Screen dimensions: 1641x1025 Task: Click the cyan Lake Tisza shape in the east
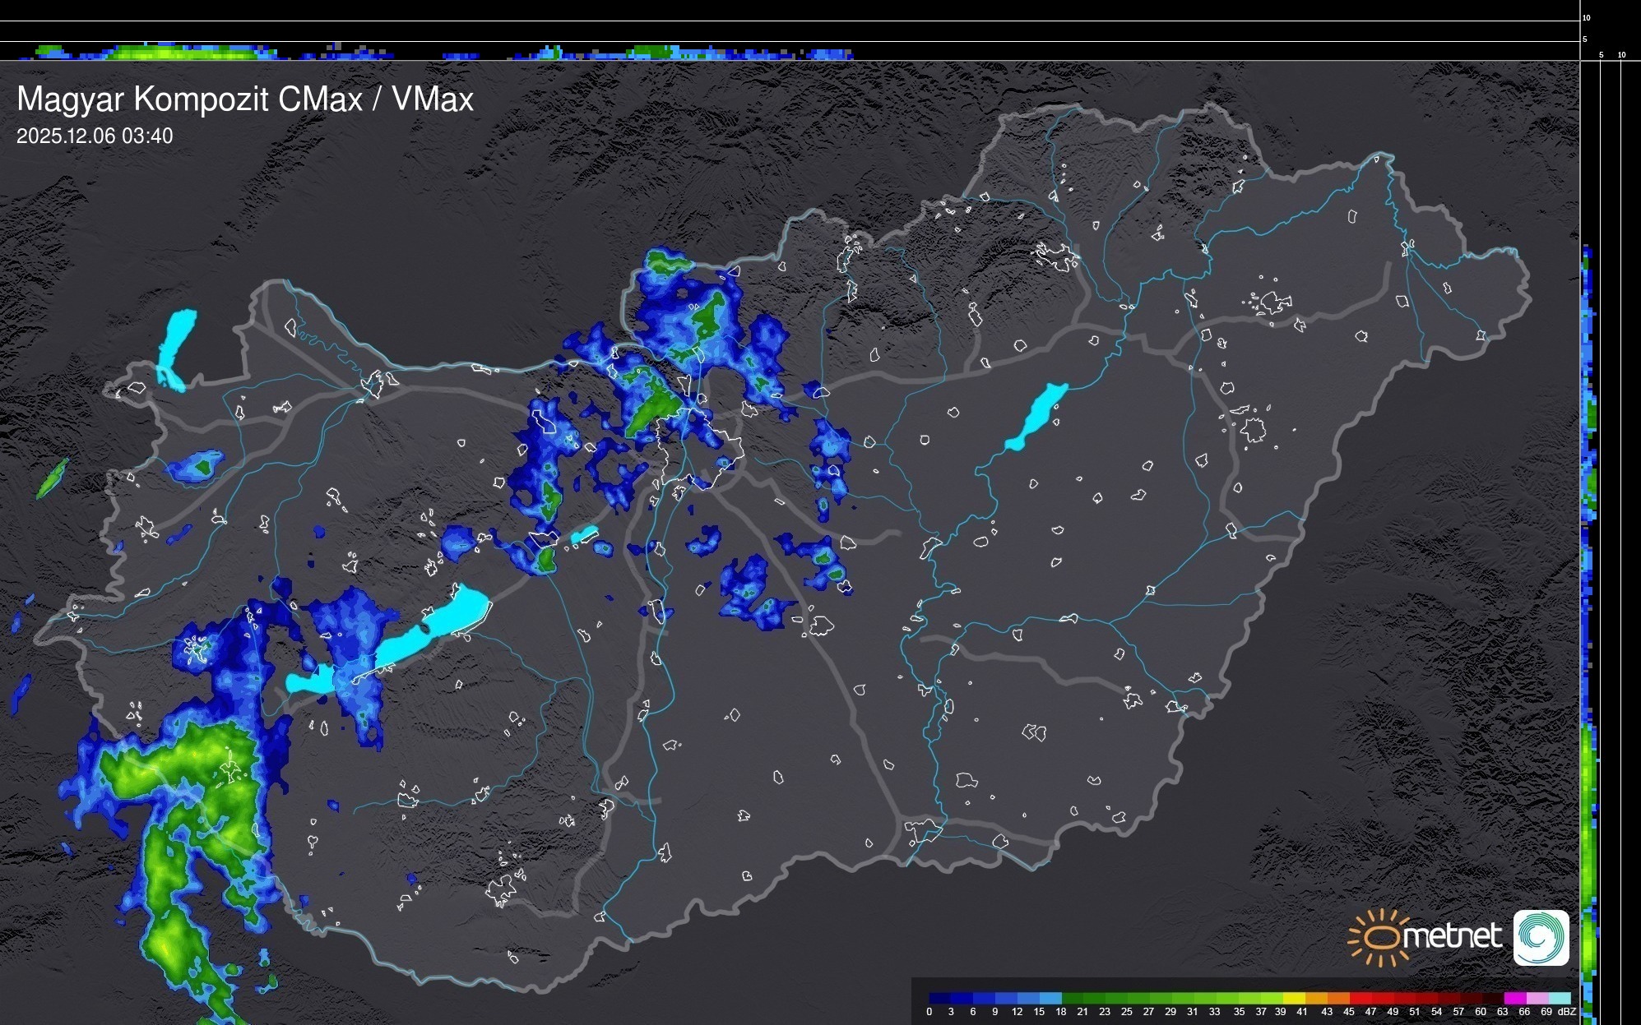[x=1036, y=417]
